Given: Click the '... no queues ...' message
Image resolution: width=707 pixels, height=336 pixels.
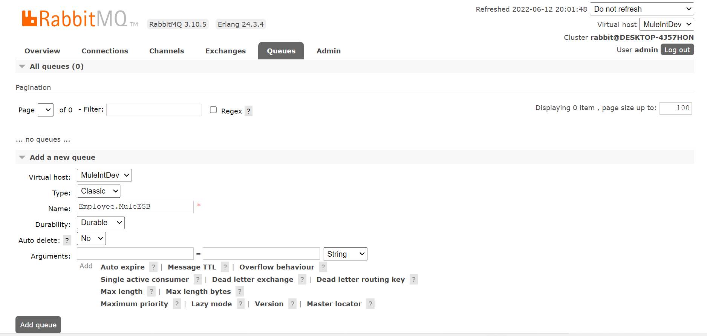Looking at the screenshot, I should point(43,139).
